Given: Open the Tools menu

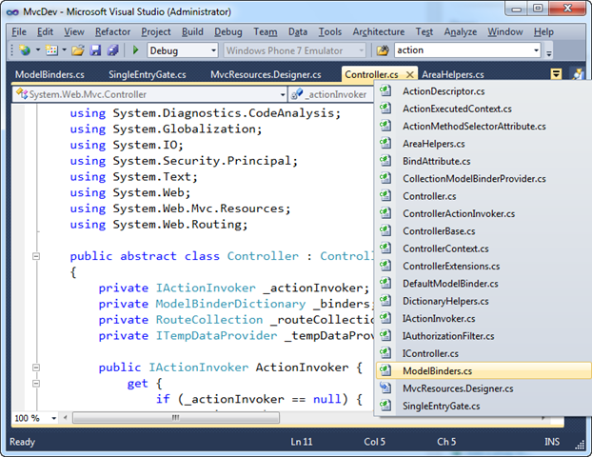Looking at the screenshot, I should tap(330, 31).
